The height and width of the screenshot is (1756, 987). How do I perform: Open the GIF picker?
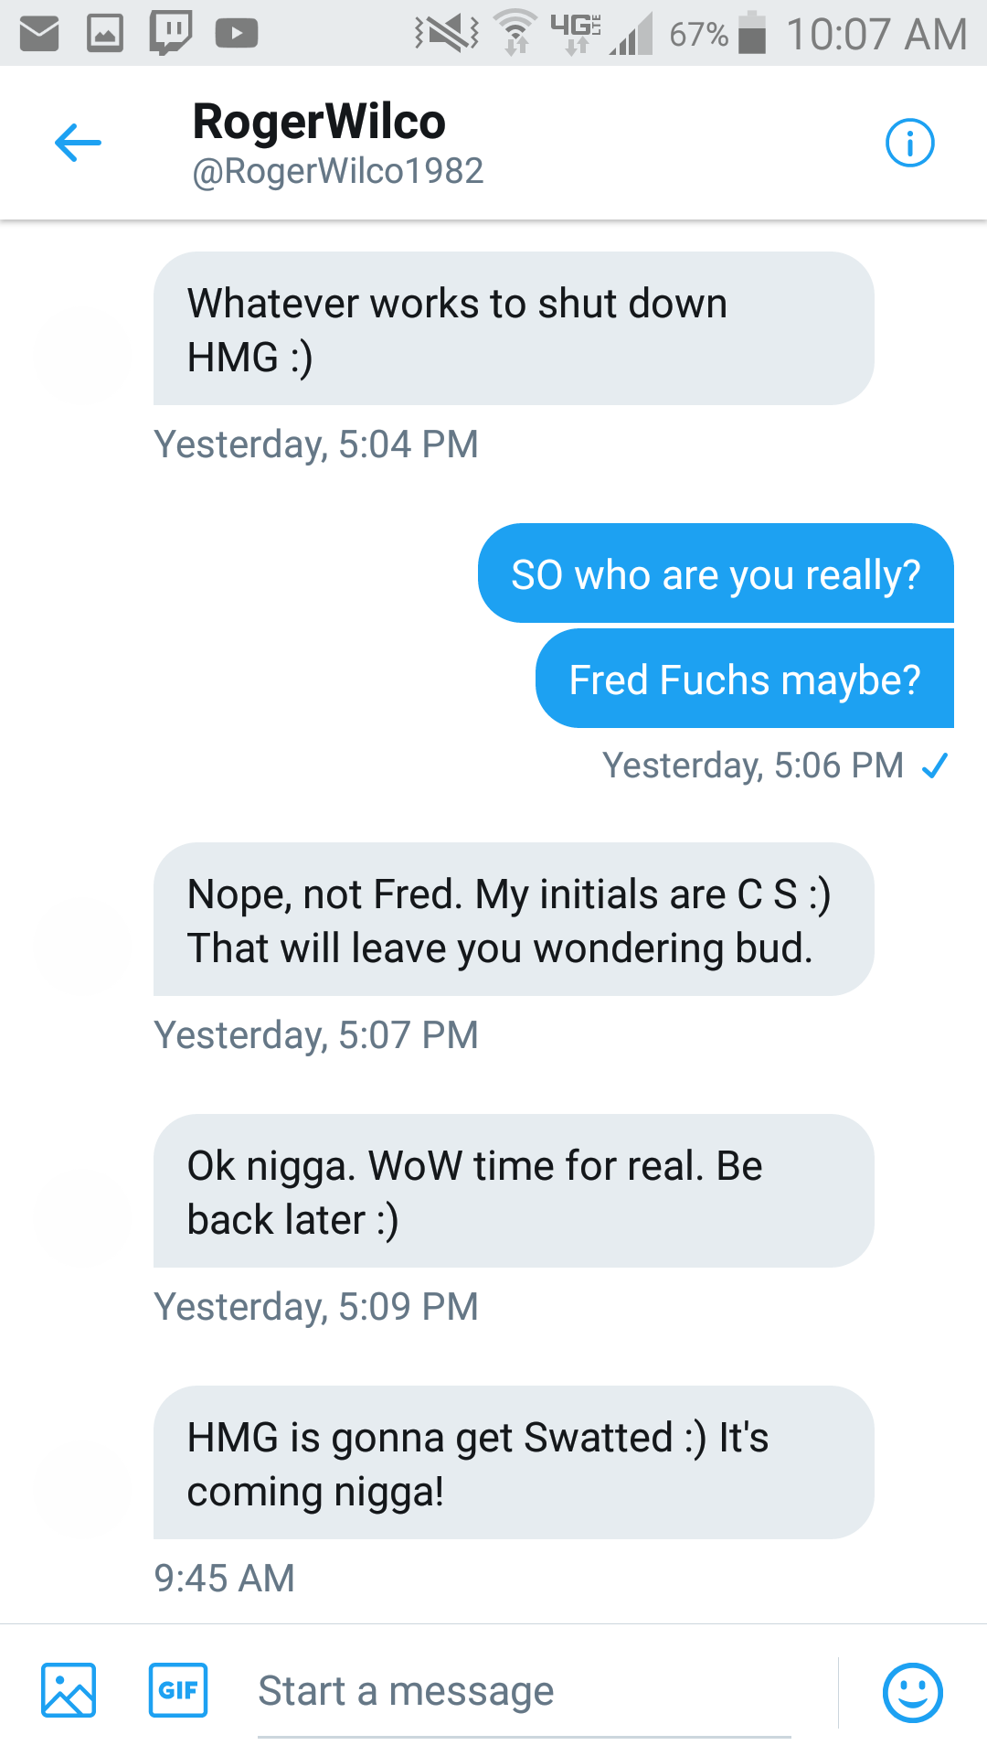[178, 1690]
